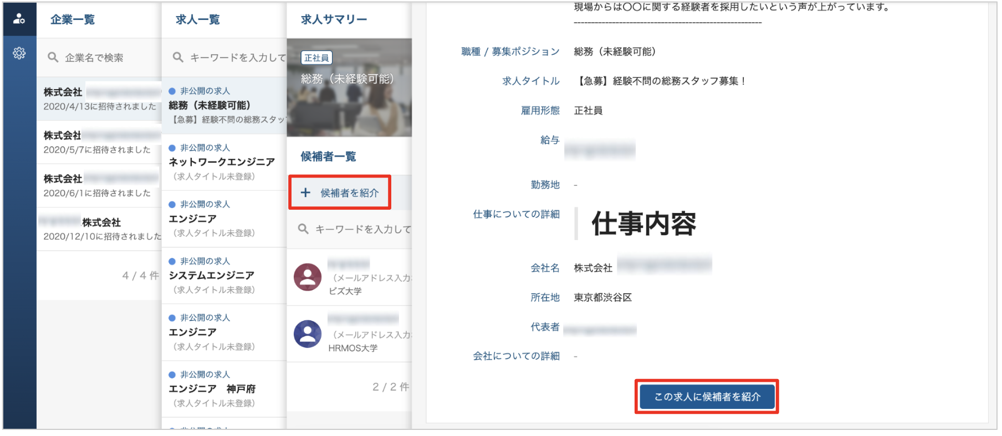Click avatar of ビズ大学 candidate
The width and height of the screenshot is (1002, 436).
coord(308,277)
